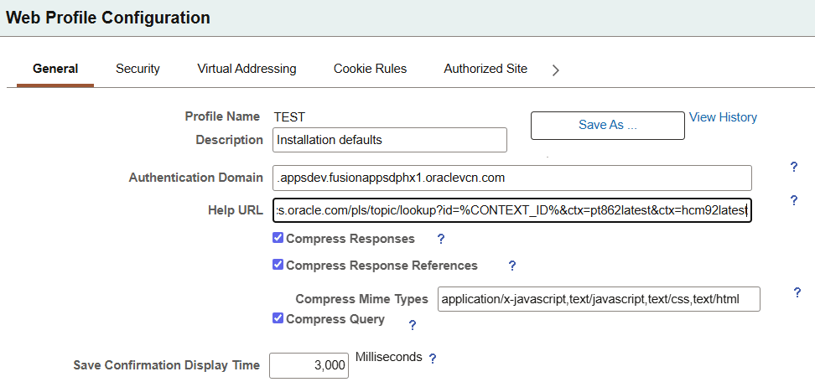Focus the Description input field

pyautogui.click(x=390, y=140)
